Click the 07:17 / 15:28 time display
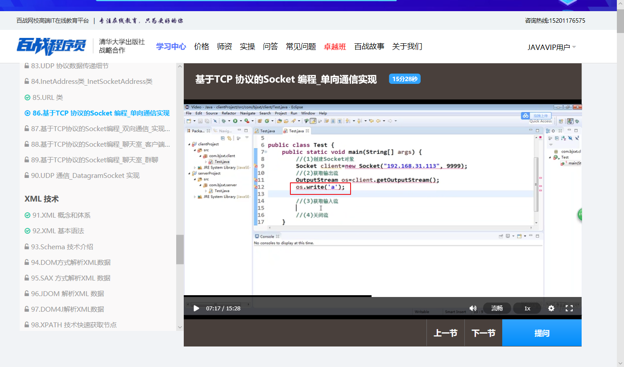This screenshot has height=367, width=624. tap(223, 308)
